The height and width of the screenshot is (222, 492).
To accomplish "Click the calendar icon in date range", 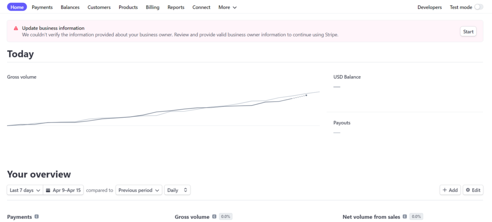I will click(48, 190).
